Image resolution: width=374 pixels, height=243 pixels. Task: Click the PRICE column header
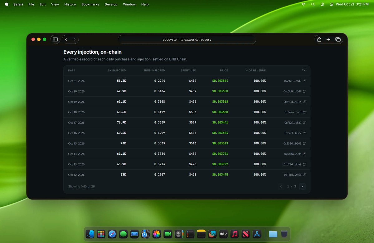pos(224,70)
